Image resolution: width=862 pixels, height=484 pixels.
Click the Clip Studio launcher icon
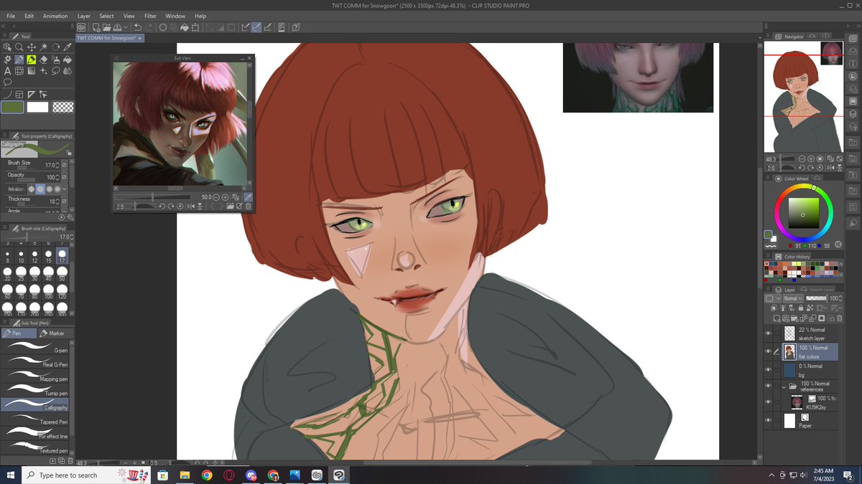pyautogui.click(x=81, y=27)
